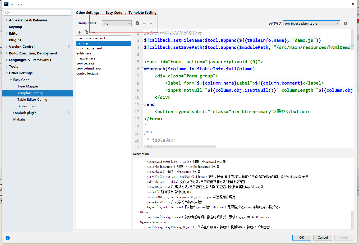
Task: Select demo.js template
Action: point(103,43)
